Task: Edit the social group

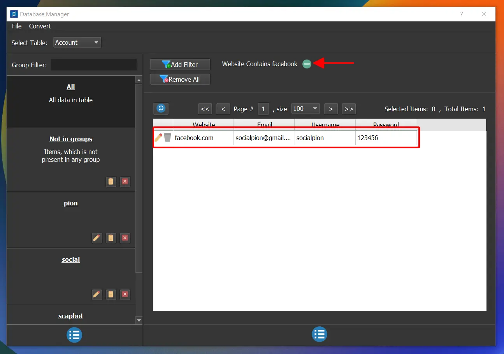Action: click(x=97, y=294)
